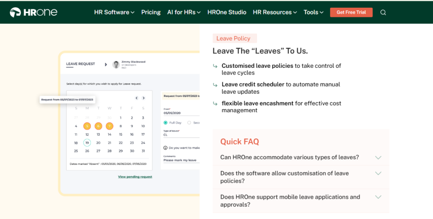Screen dimensions: 433x219
Task: Expand the mobile leave applications FAQ
Action: point(301,201)
